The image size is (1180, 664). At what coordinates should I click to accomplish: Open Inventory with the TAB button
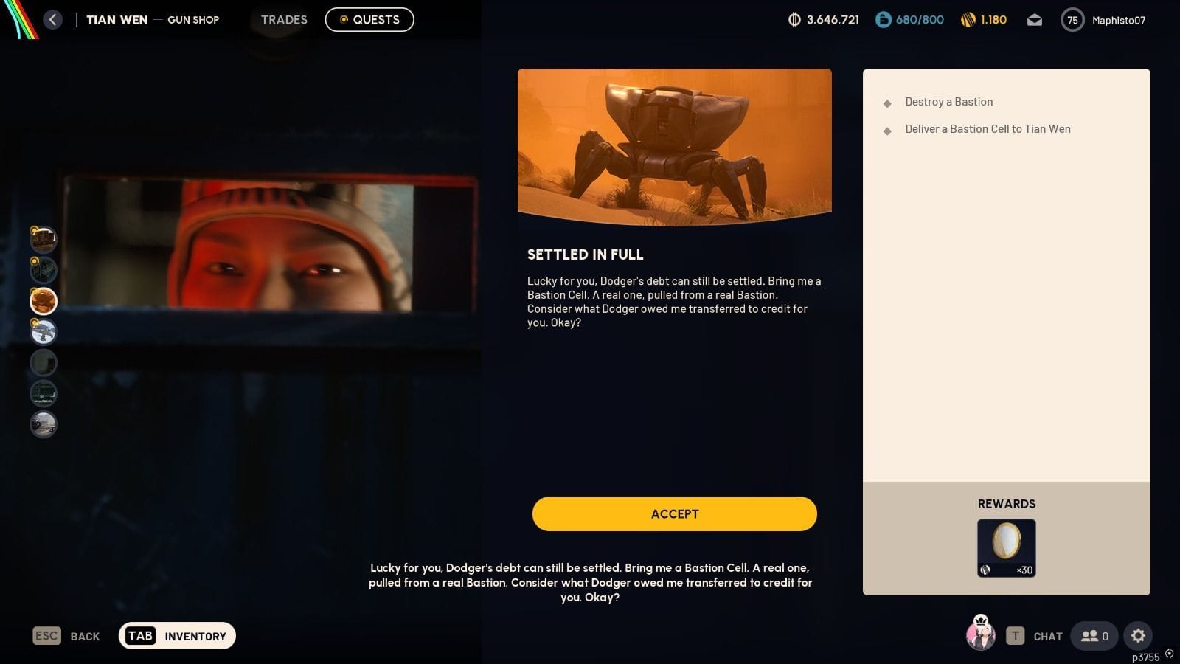pos(177,636)
